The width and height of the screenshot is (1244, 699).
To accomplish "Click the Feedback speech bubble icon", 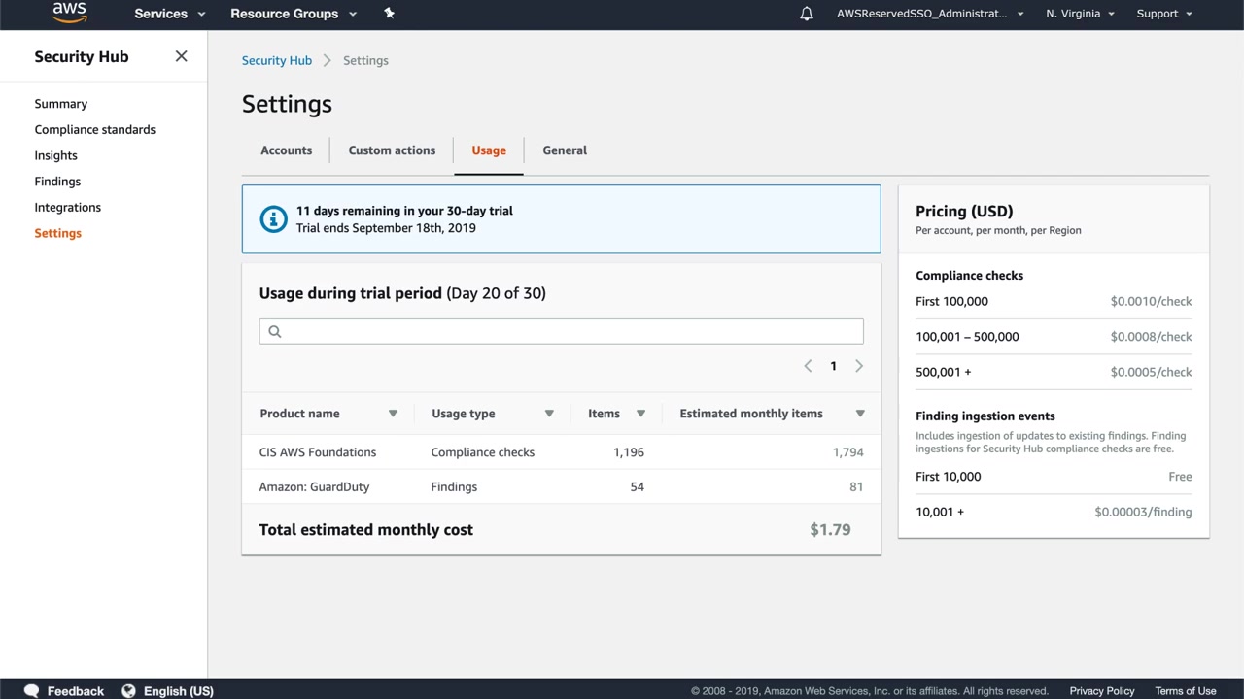I will [x=31, y=691].
